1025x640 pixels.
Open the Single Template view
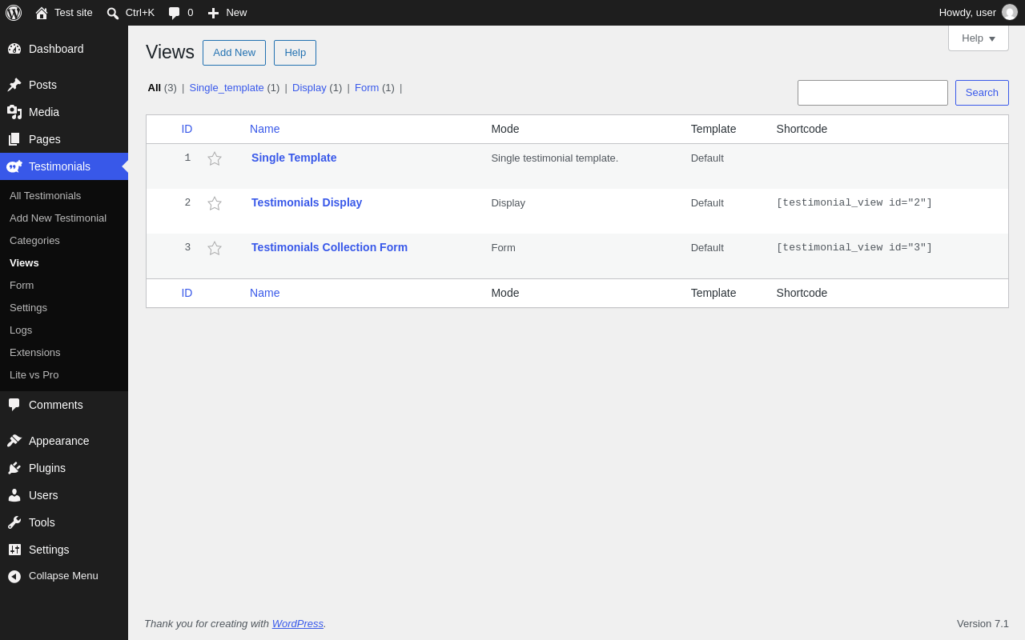pyautogui.click(x=294, y=158)
